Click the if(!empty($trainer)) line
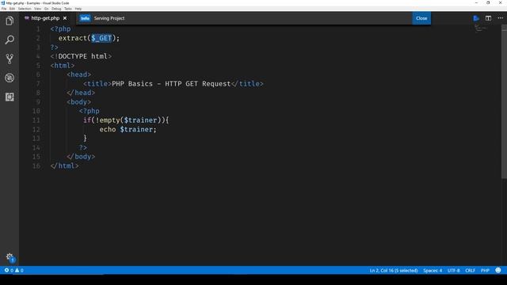The height and width of the screenshot is (285, 507). coord(126,120)
